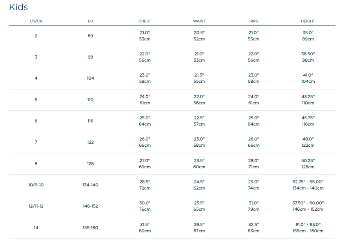Click the waist cell showing 20.5" / 52cm

[x=199, y=36]
